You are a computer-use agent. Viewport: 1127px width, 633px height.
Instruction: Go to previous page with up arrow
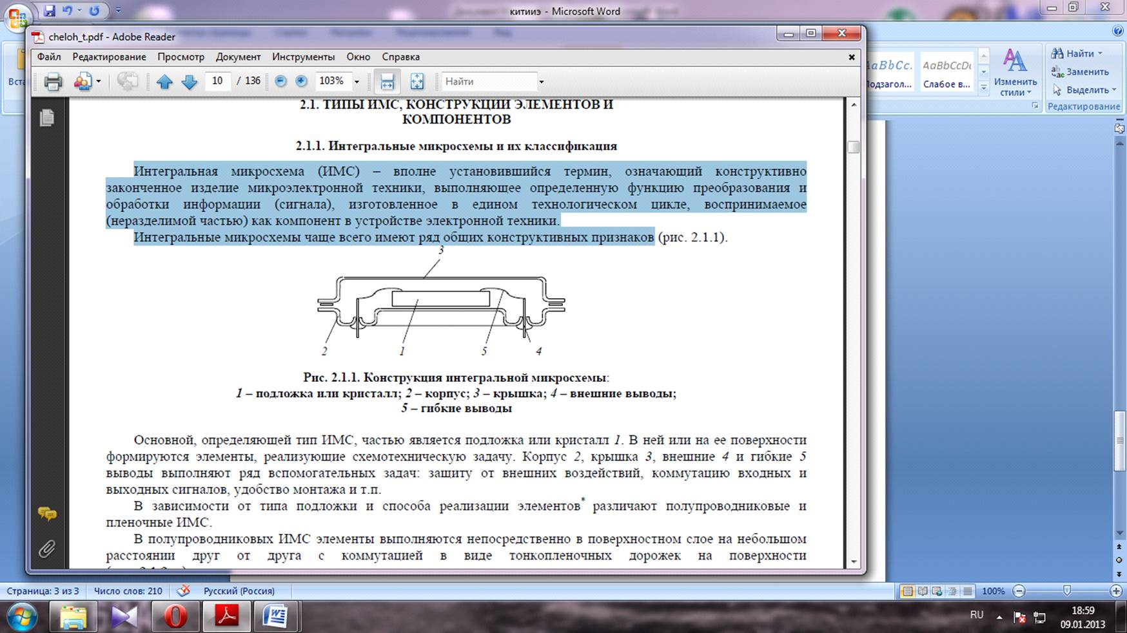coord(164,82)
